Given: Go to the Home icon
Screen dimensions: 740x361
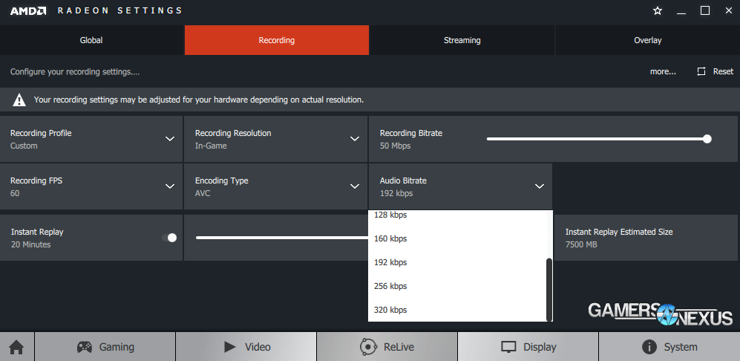Looking at the screenshot, I should coord(16,347).
